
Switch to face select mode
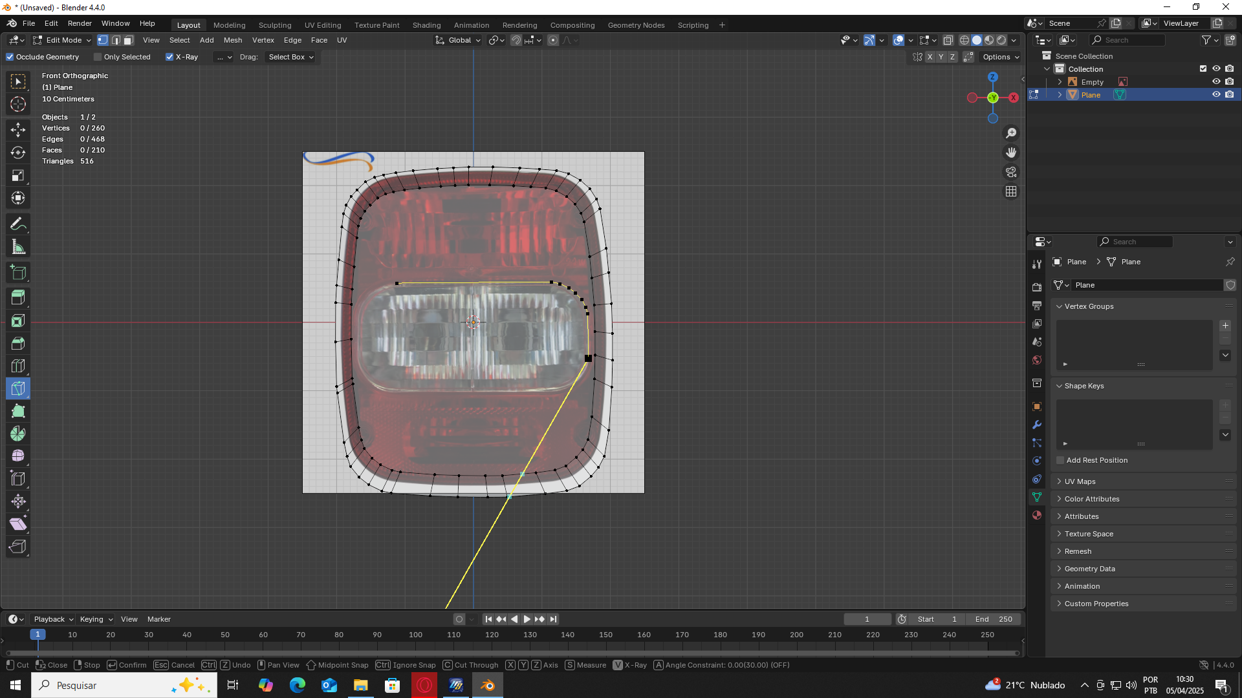pos(129,40)
